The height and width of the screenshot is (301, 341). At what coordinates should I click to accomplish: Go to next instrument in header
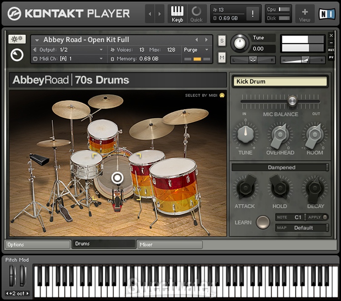[x=160, y=14]
